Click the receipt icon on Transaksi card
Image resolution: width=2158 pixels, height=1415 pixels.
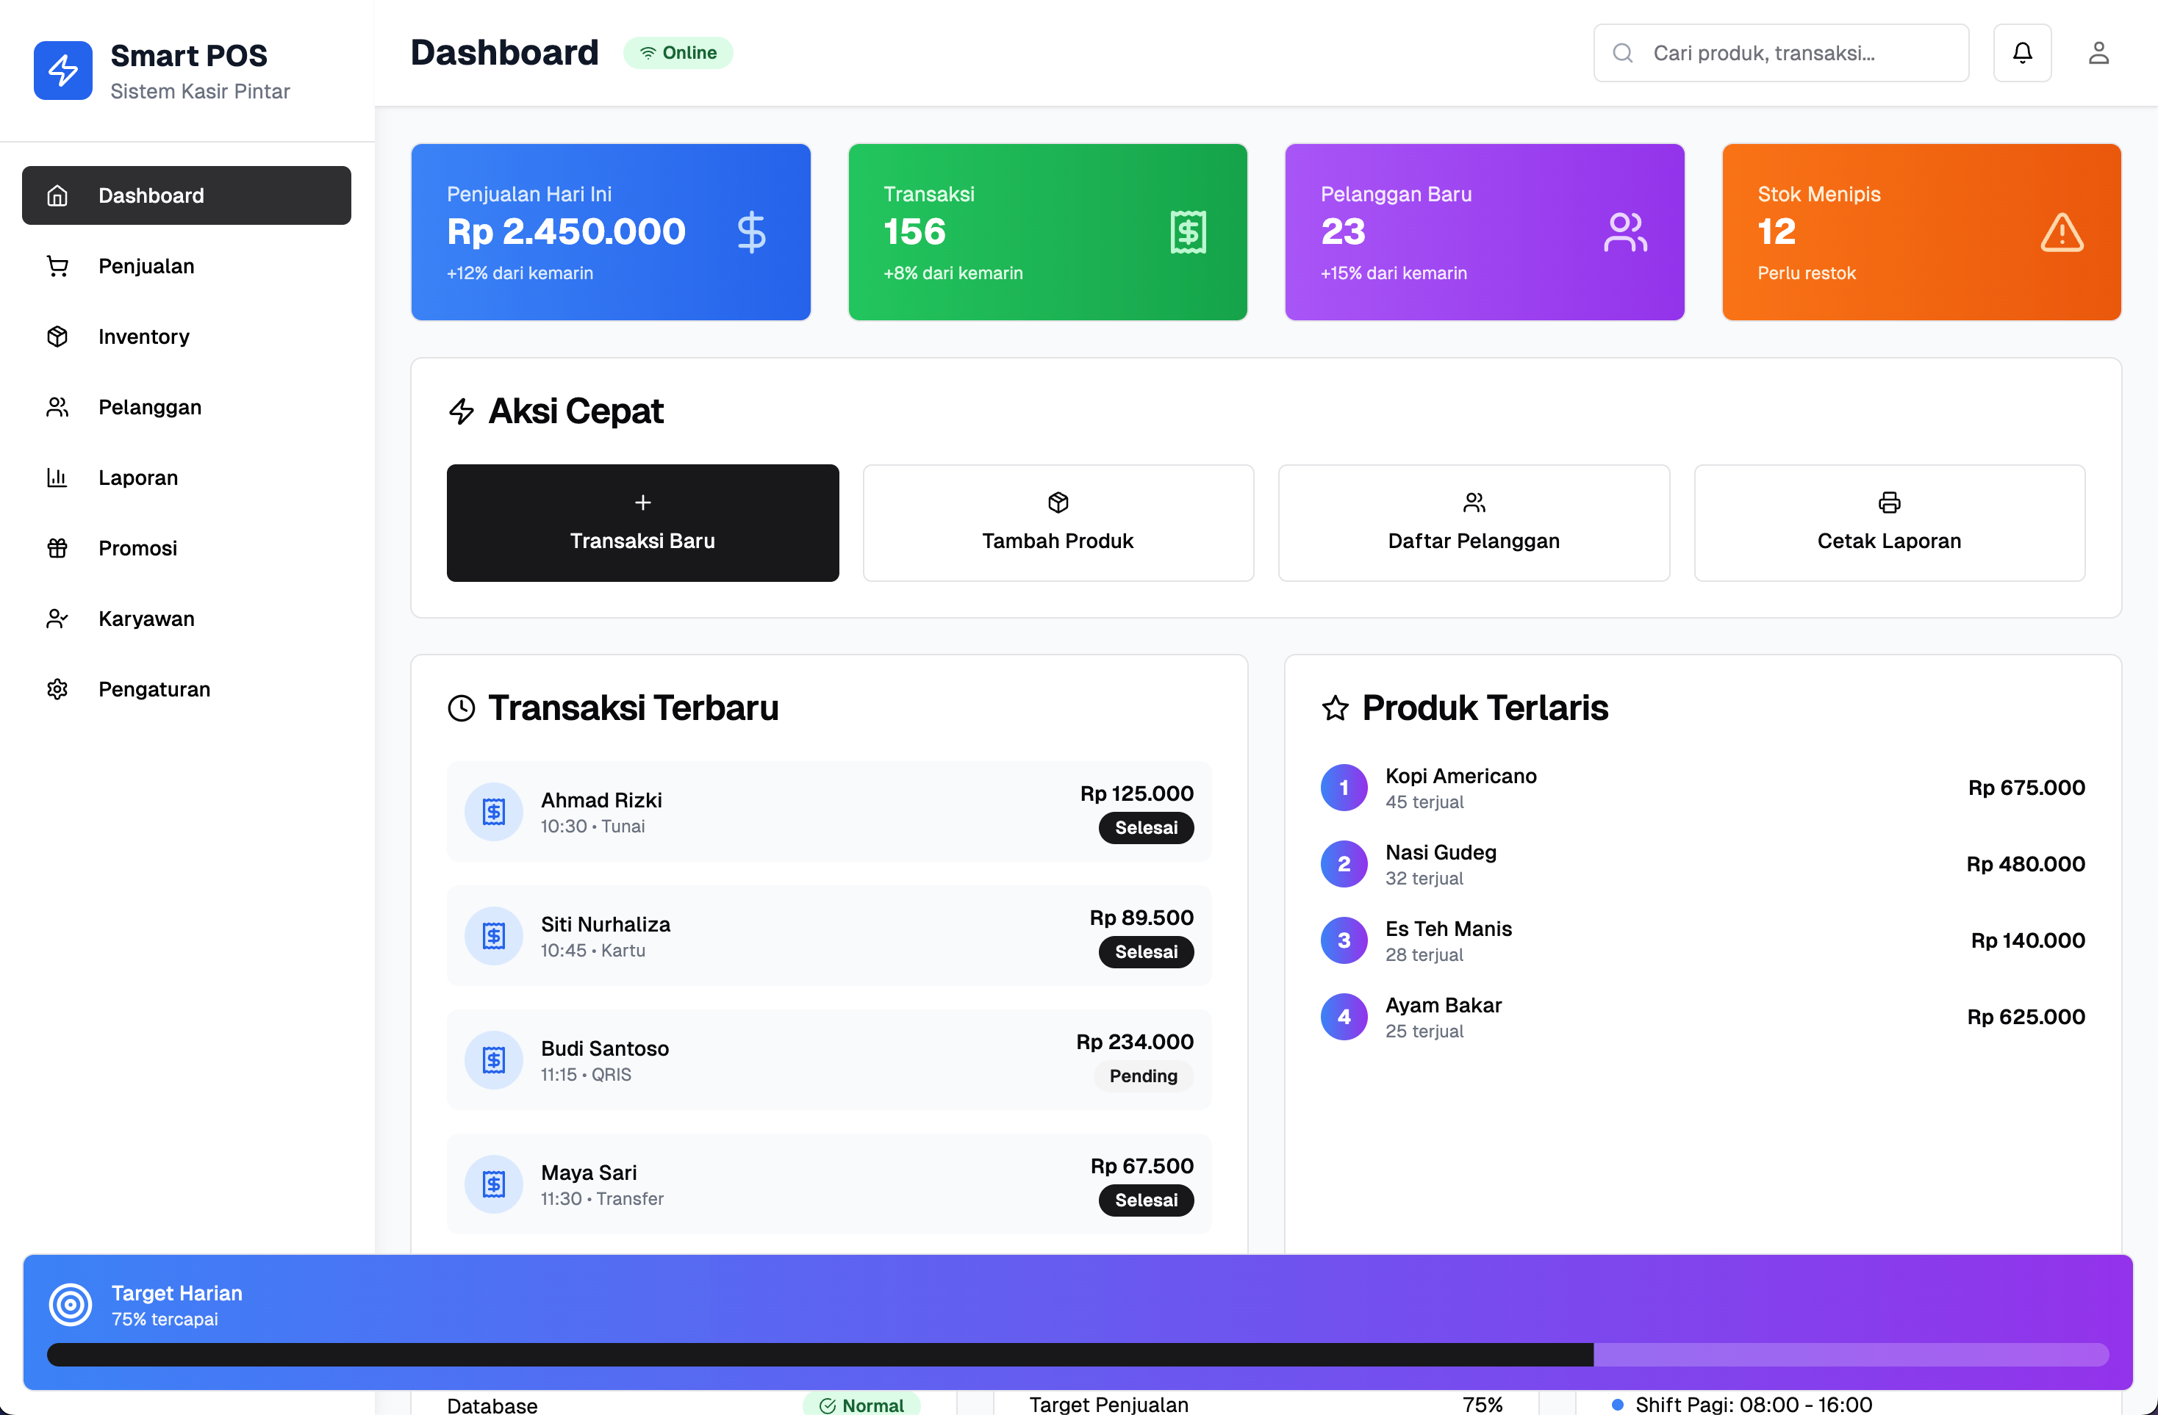click(1188, 232)
